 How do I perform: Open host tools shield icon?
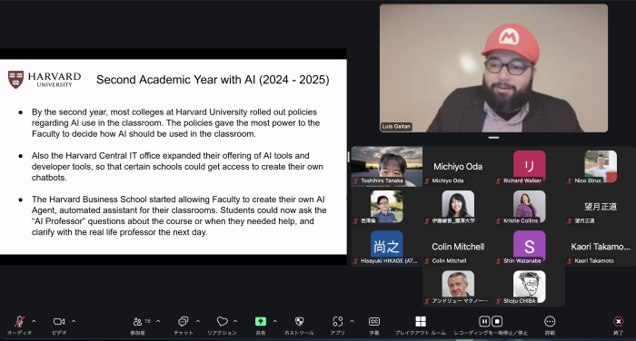point(299,322)
